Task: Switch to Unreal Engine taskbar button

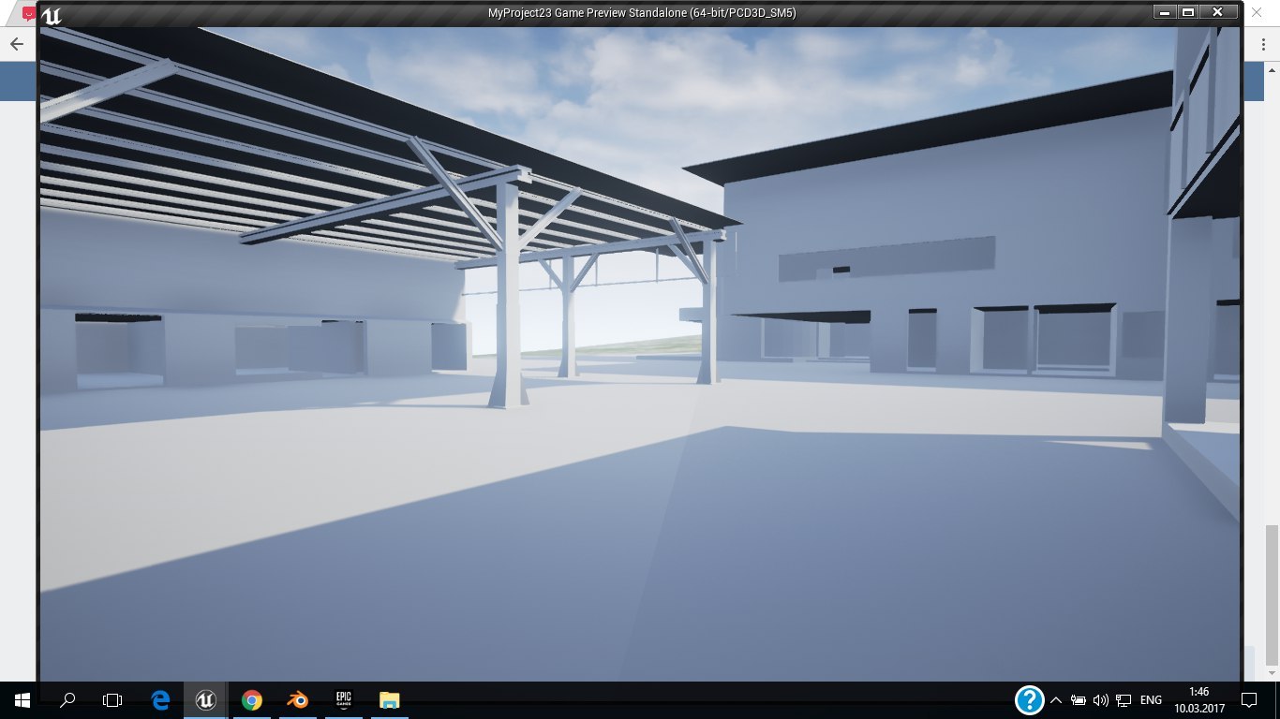Action: coord(205,699)
